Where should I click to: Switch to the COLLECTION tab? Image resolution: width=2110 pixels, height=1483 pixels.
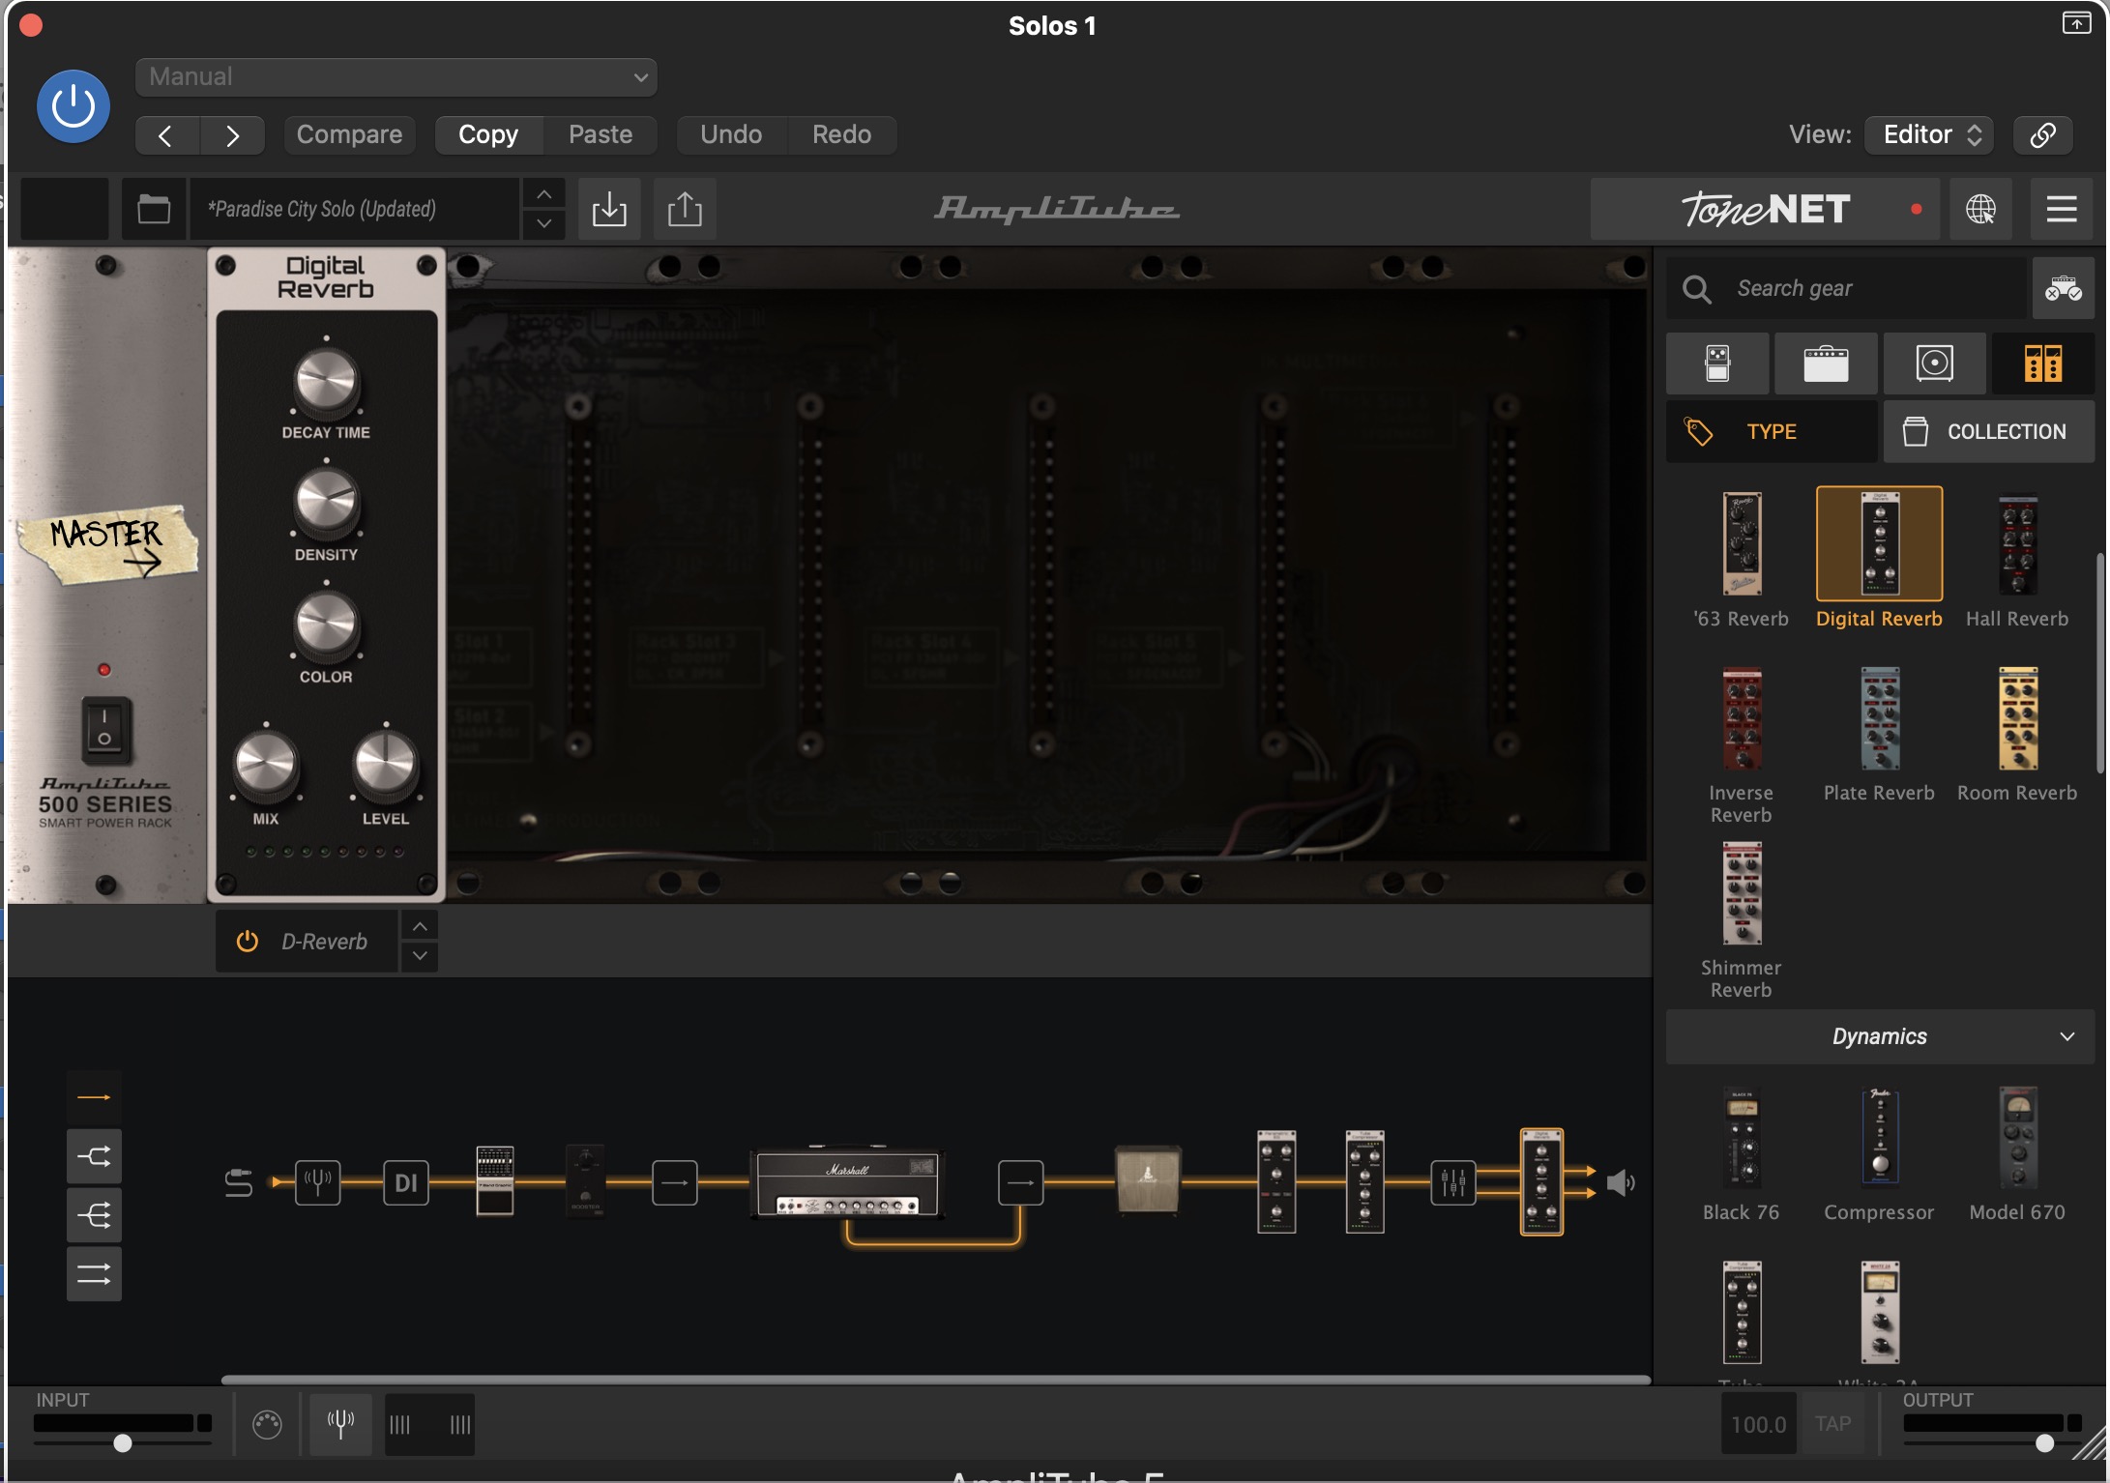click(1988, 431)
